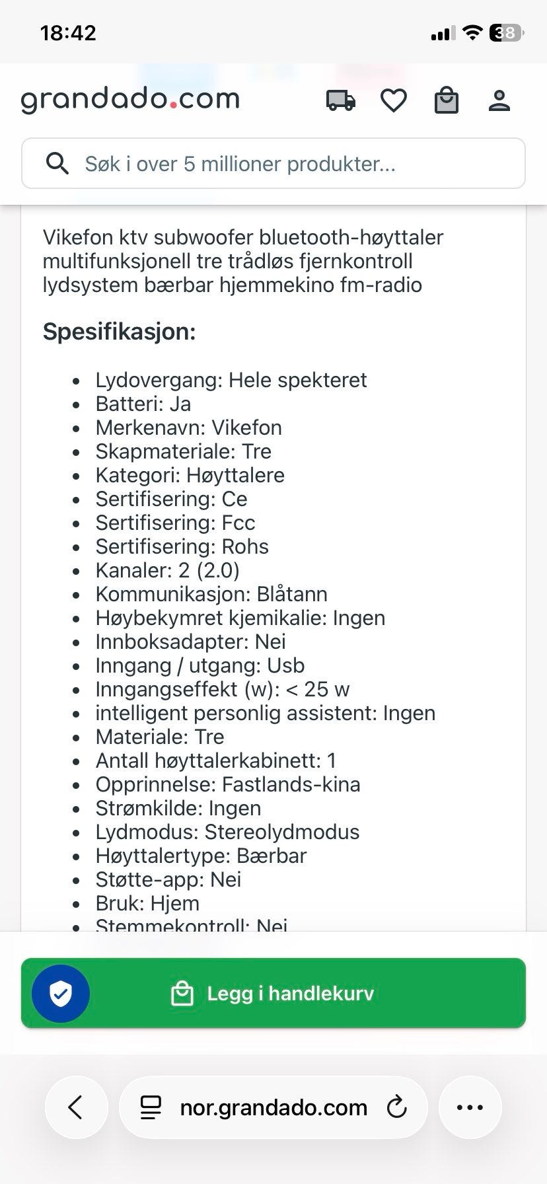The width and height of the screenshot is (547, 1184).
Task: Tap the browser back arrow button
Action: pyautogui.click(x=76, y=1107)
